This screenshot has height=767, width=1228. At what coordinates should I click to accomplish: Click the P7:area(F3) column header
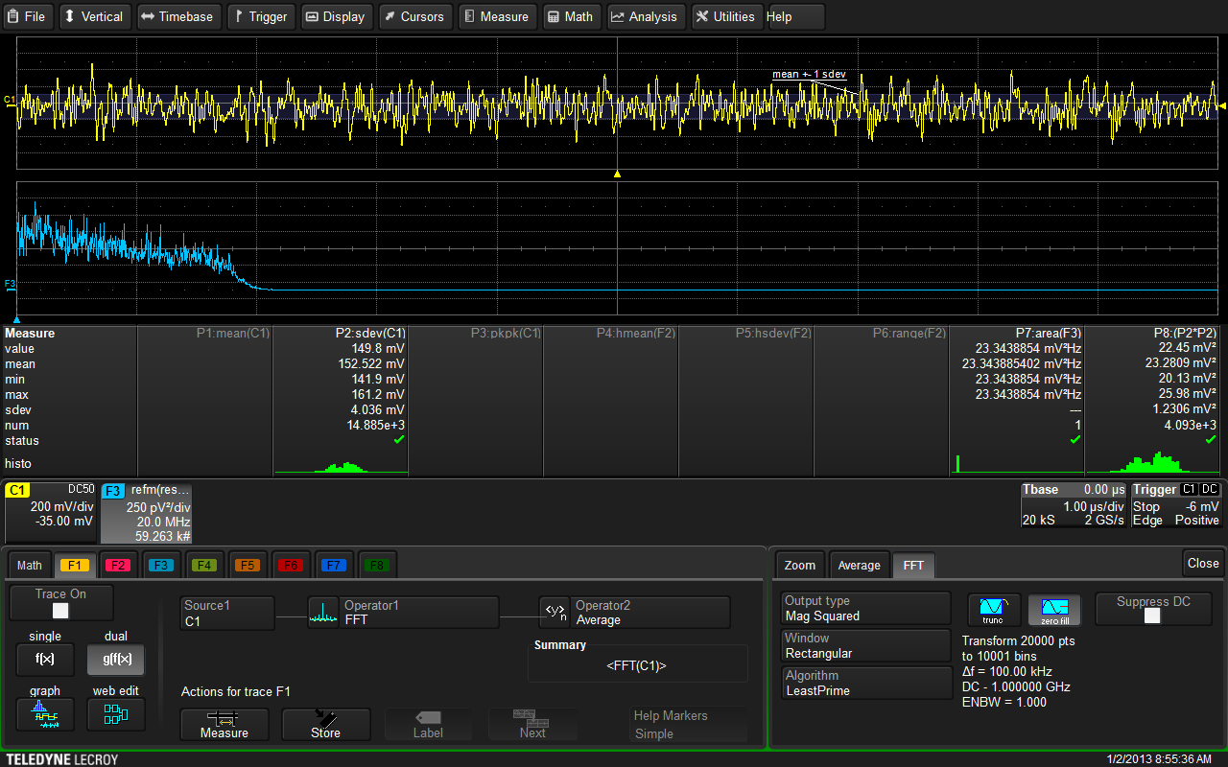point(1049,334)
